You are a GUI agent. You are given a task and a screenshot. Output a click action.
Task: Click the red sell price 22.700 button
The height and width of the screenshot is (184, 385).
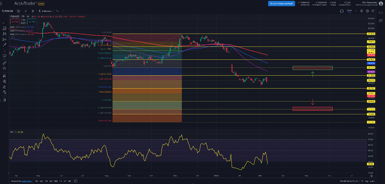(14, 22)
